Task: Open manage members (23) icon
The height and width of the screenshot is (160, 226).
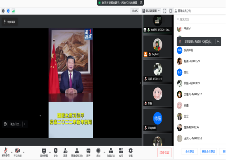Action: coord(77,153)
